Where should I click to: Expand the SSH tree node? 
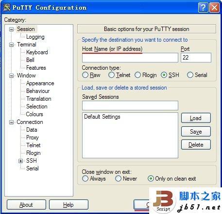tap(20, 161)
